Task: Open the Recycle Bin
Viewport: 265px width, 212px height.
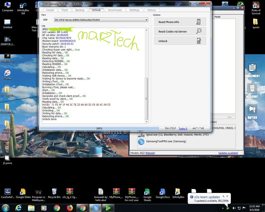Action: pyautogui.click(x=54, y=193)
